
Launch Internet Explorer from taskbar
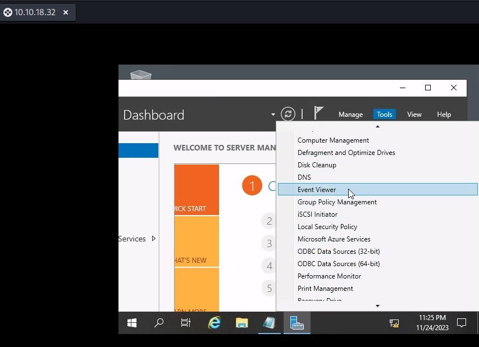pyautogui.click(x=215, y=323)
